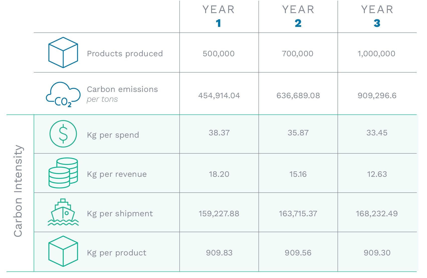Toggle the Kg per spend row highlight
427x278 pixels.
[x=219, y=133]
